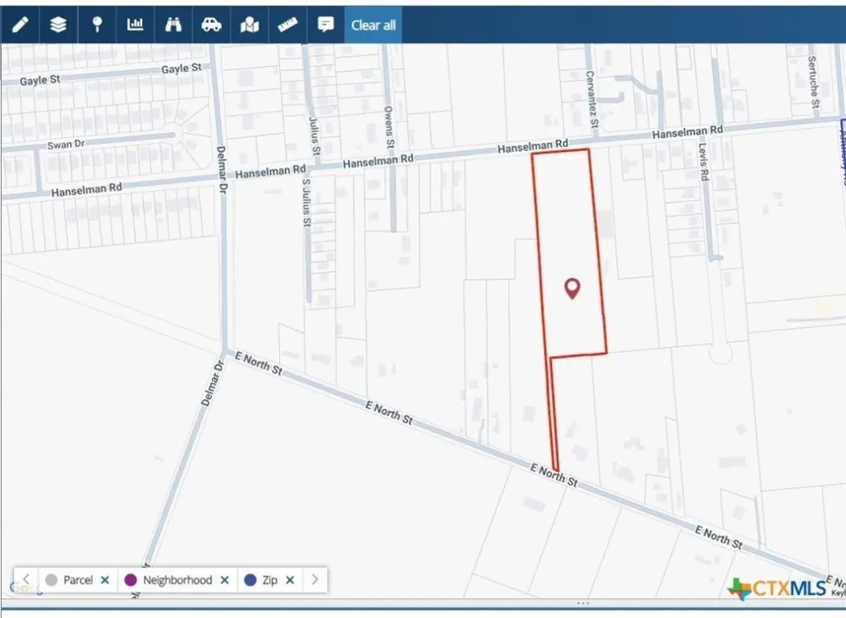Click the purple Neighborhood color dot
The height and width of the screenshot is (618, 846).
point(131,580)
